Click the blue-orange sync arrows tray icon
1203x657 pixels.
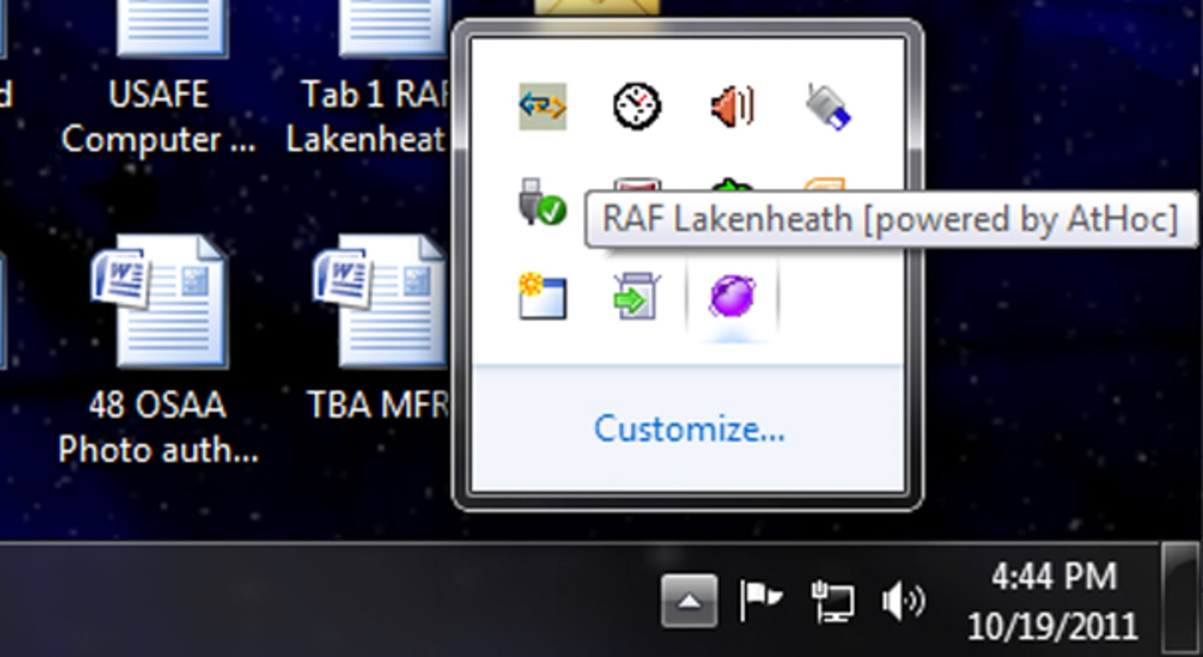pyautogui.click(x=542, y=107)
